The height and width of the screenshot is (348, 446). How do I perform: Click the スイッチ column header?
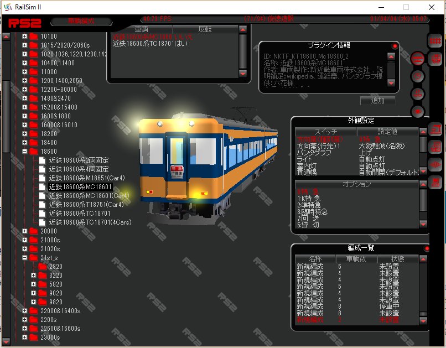click(326, 132)
